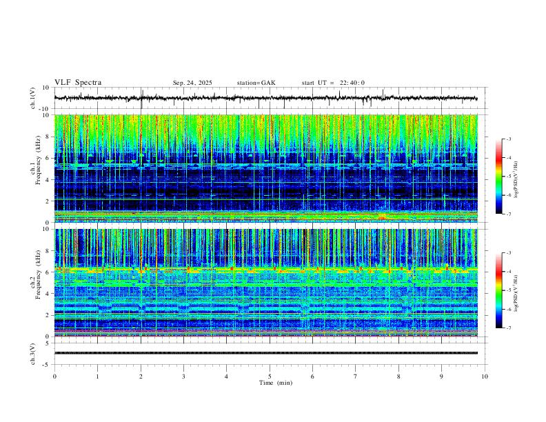Viewport: 546px width, 422px height.
Task: Click the date 'Sep. 24, 2025'
Action: (x=192, y=83)
